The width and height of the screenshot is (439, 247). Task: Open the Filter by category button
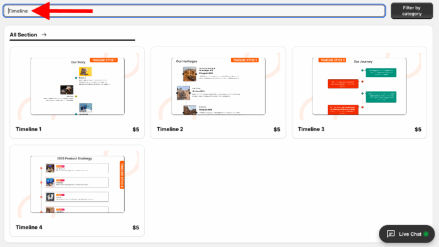(411, 11)
